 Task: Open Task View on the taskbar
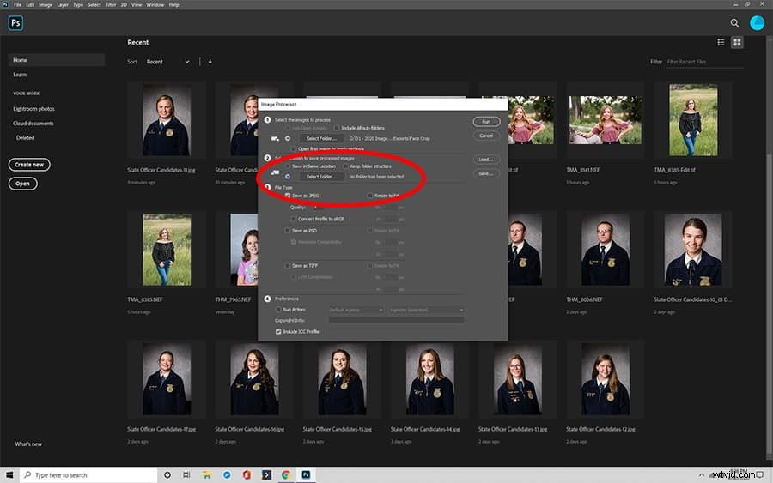186,475
